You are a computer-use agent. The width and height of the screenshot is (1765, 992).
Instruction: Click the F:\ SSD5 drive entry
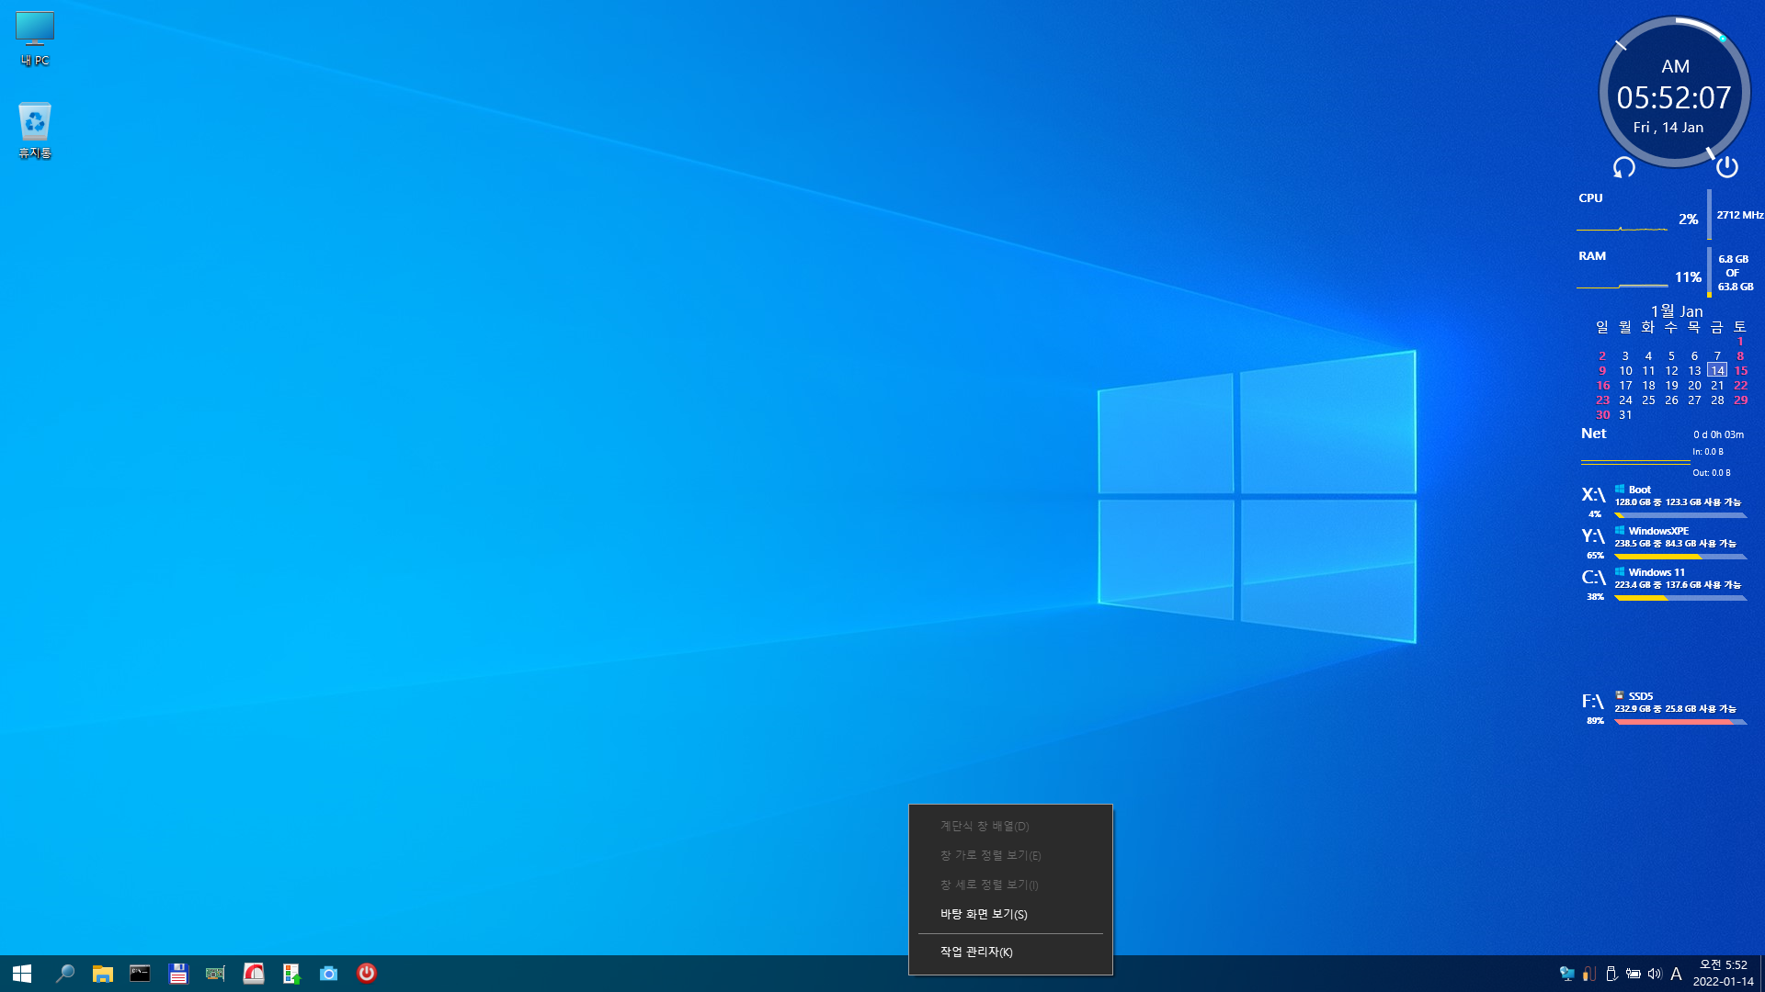(x=1663, y=708)
